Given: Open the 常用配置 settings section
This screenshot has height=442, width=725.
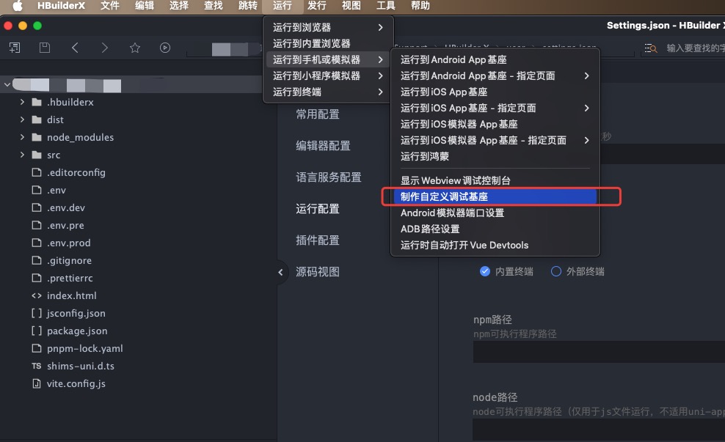Looking at the screenshot, I should (318, 114).
